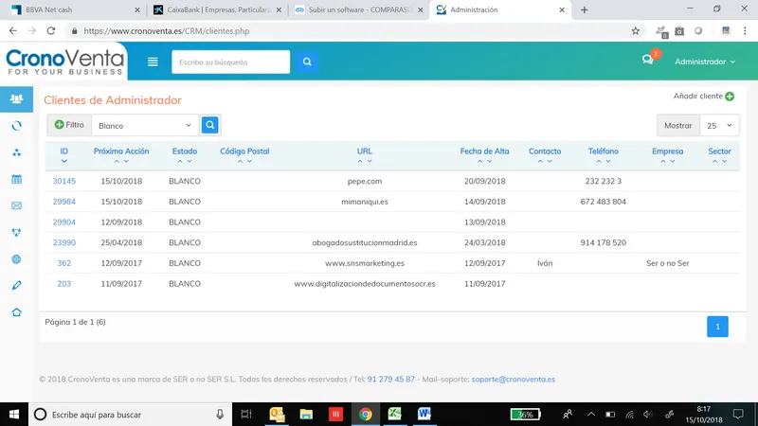This screenshot has width=758, height=426.
Task: Click the CronoVenta logo
Action: click(x=64, y=62)
